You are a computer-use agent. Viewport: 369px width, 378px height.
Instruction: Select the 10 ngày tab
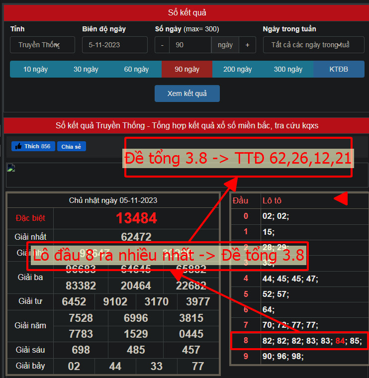[x=35, y=69]
